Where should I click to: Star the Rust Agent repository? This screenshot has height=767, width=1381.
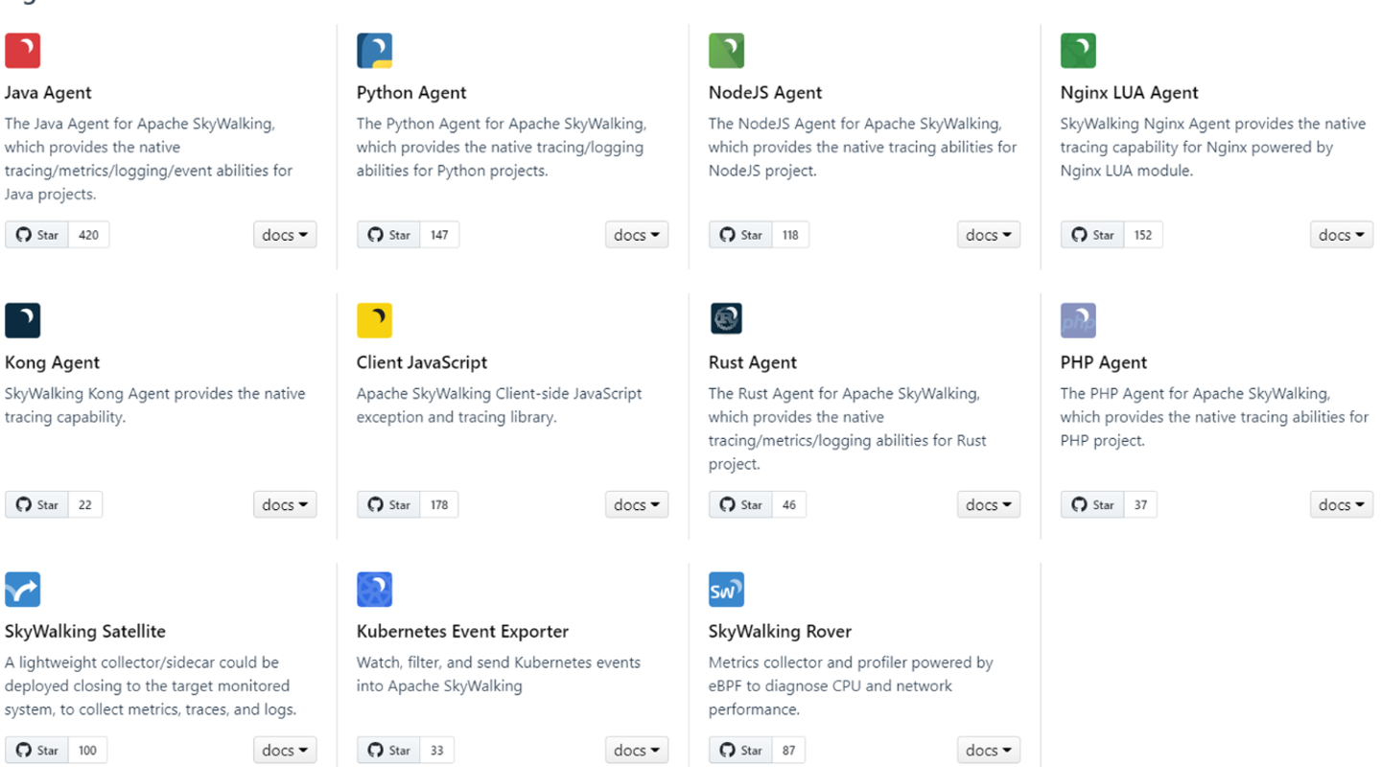(x=740, y=504)
